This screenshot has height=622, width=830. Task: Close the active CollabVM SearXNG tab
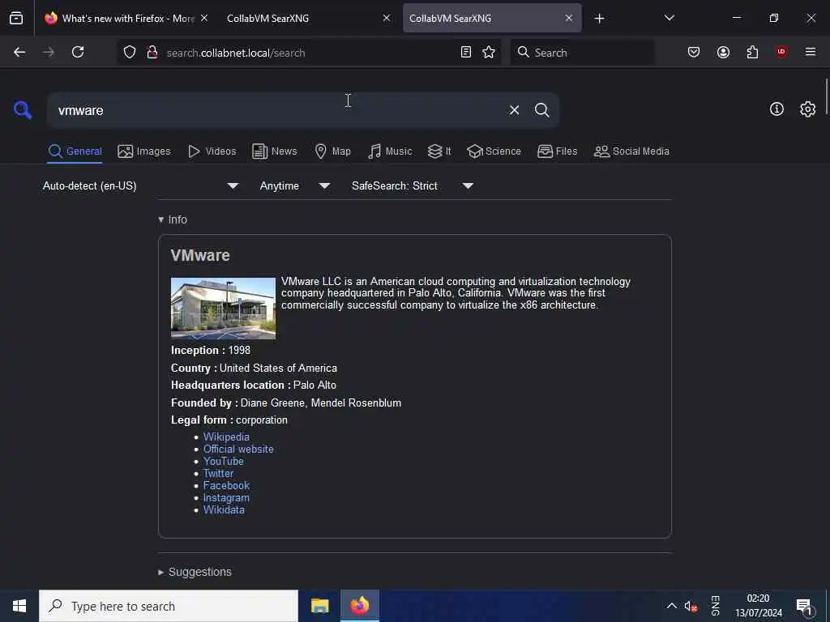(x=569, y=18)
